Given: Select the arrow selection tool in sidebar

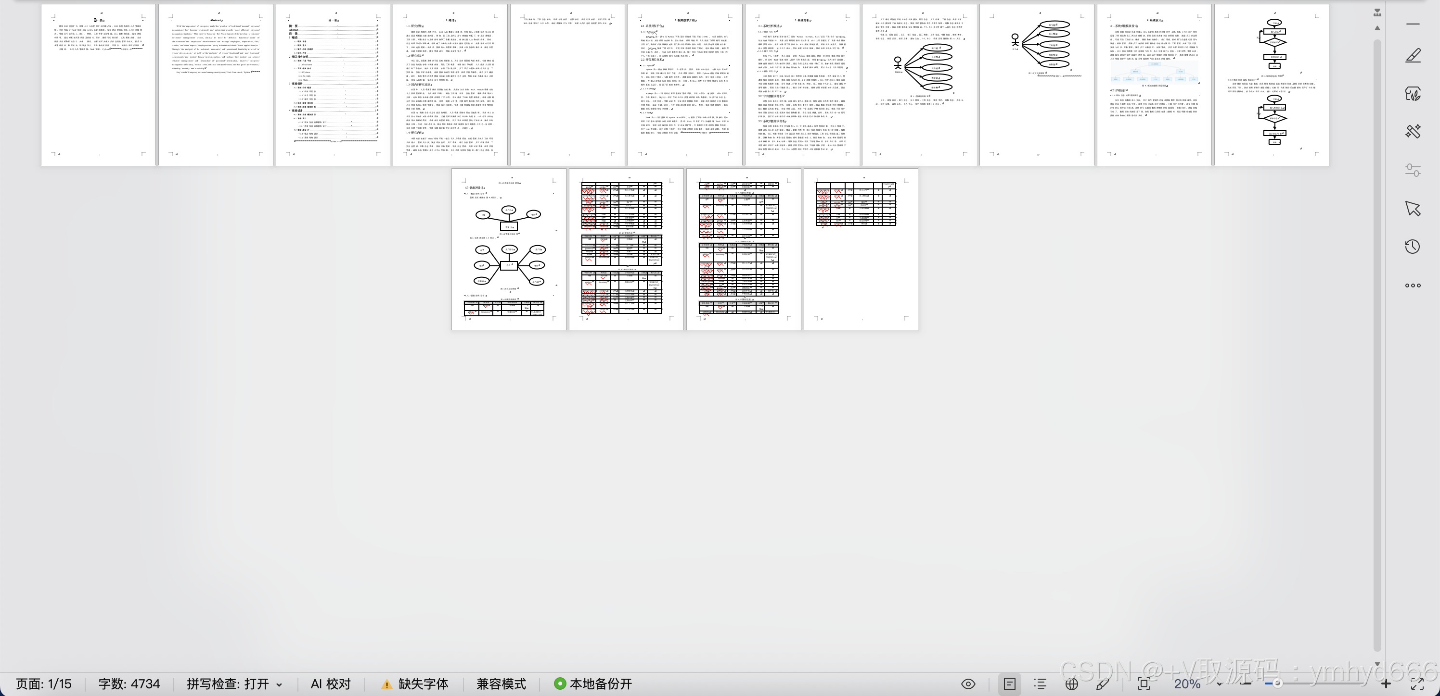Looking at the screenshot, I should (1413, 209).
